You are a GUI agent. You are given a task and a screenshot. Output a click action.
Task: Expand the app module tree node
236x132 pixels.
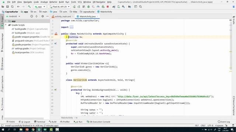pos(6,21)
